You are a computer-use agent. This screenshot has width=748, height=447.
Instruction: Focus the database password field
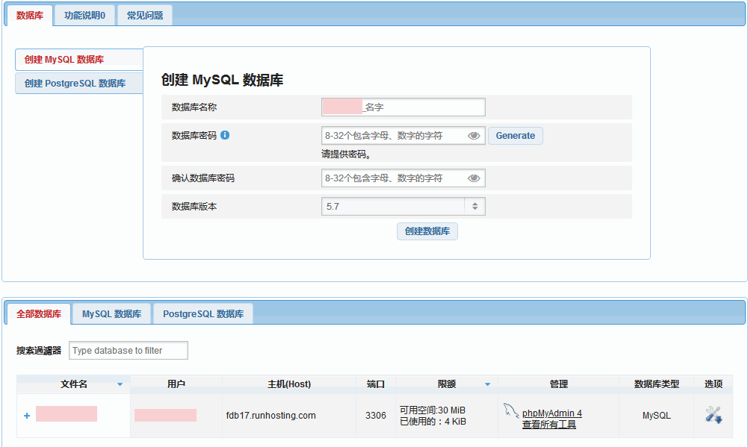[x=403, y=136]
